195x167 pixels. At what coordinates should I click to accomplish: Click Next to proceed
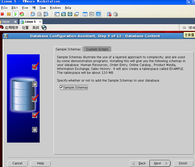160,163
